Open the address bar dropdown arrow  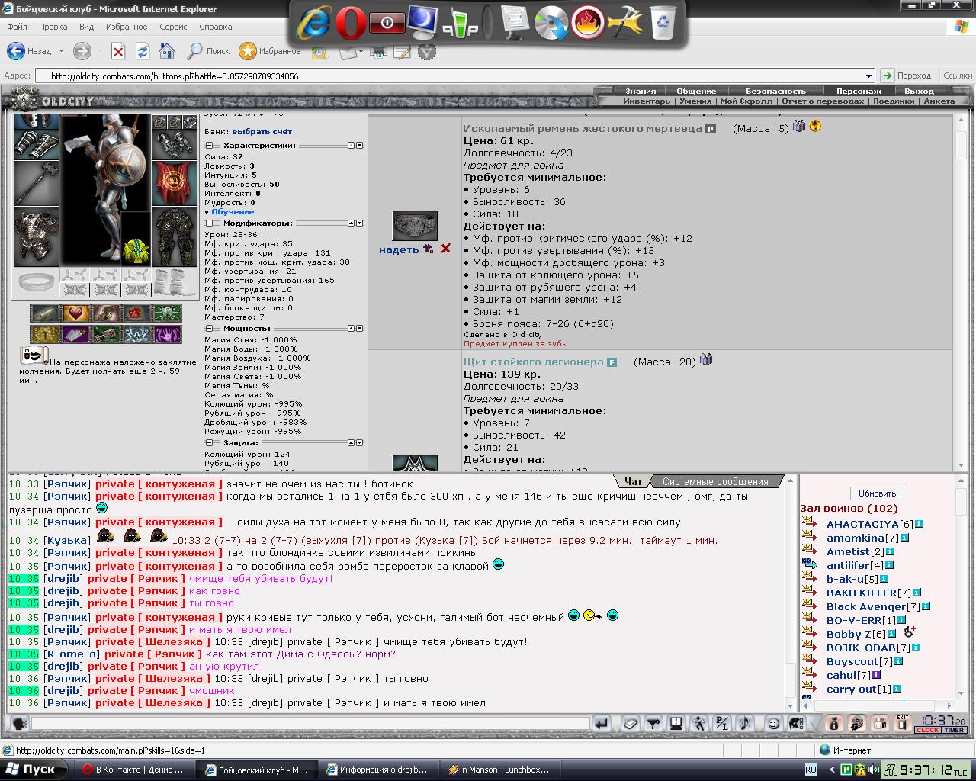click(868, 76)
